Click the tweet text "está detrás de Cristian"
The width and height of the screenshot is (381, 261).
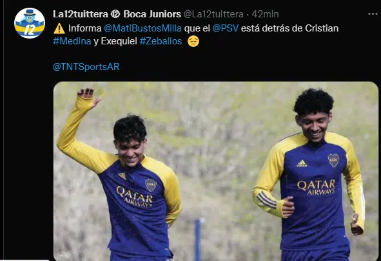point(289,28)
